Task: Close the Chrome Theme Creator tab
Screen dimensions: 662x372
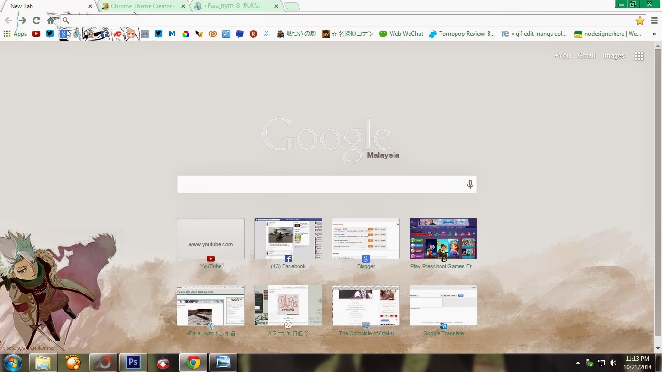Action: pos(183,6)
